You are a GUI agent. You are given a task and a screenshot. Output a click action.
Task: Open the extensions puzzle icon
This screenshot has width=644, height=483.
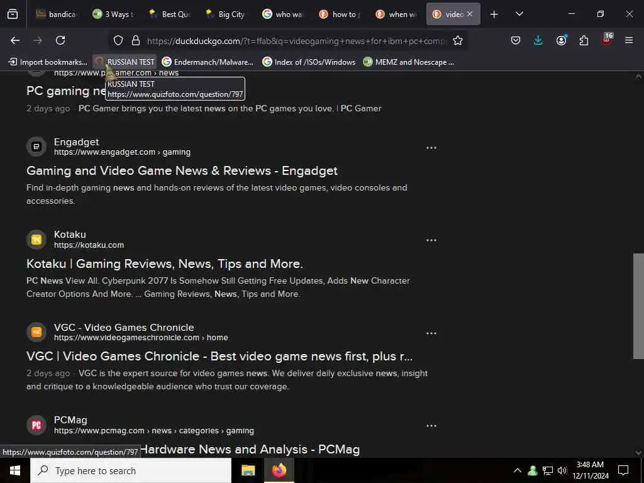(584, 40)
